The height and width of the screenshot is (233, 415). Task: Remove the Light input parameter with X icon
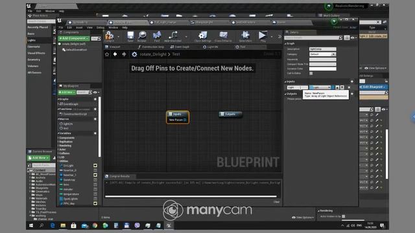pyautogui.click(x=349, y=87)
